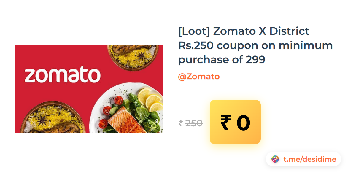Screen dimensions: 356x178
Task: Click the gray rupee symbol beside 250
Action: [x=180, y=123]
